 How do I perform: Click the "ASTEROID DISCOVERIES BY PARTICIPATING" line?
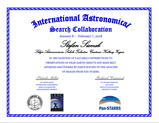coord(79,67)
